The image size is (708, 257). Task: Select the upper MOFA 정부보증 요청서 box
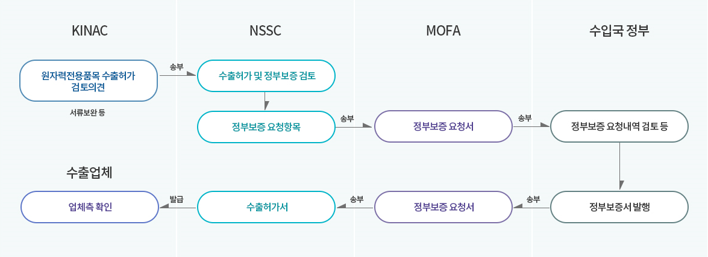point(443,127)
